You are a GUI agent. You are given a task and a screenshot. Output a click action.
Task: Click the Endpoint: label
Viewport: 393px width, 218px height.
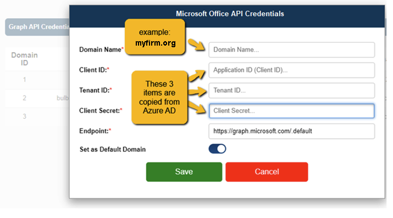click(95, 131)
